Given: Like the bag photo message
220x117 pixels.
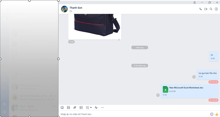Looking at the screenshot, I should [x=119, y=40].
